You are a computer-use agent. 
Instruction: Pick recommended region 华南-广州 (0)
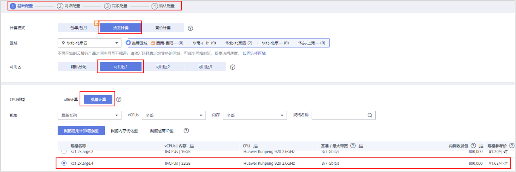204,43
